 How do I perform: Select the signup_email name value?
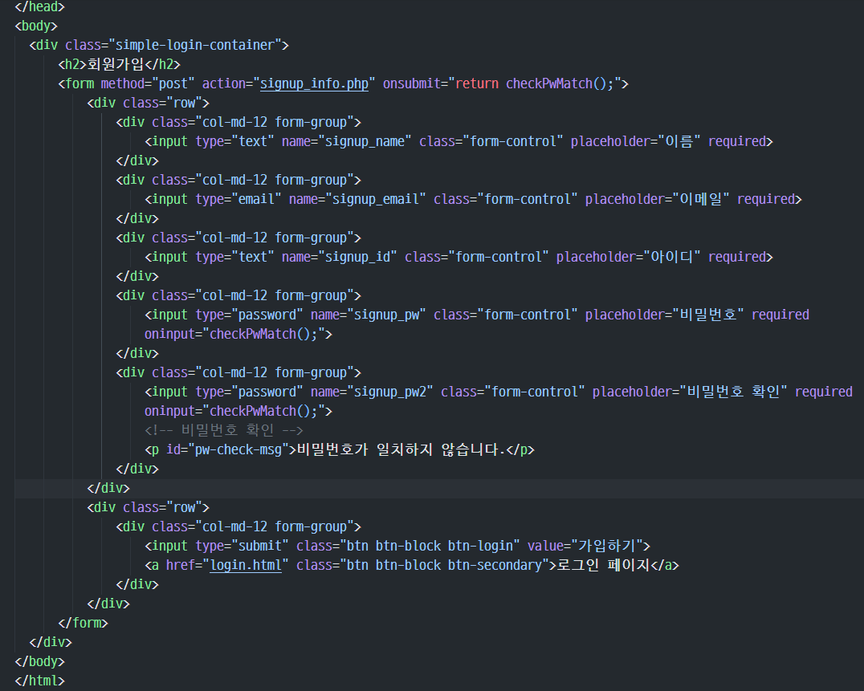click(376, 199)
